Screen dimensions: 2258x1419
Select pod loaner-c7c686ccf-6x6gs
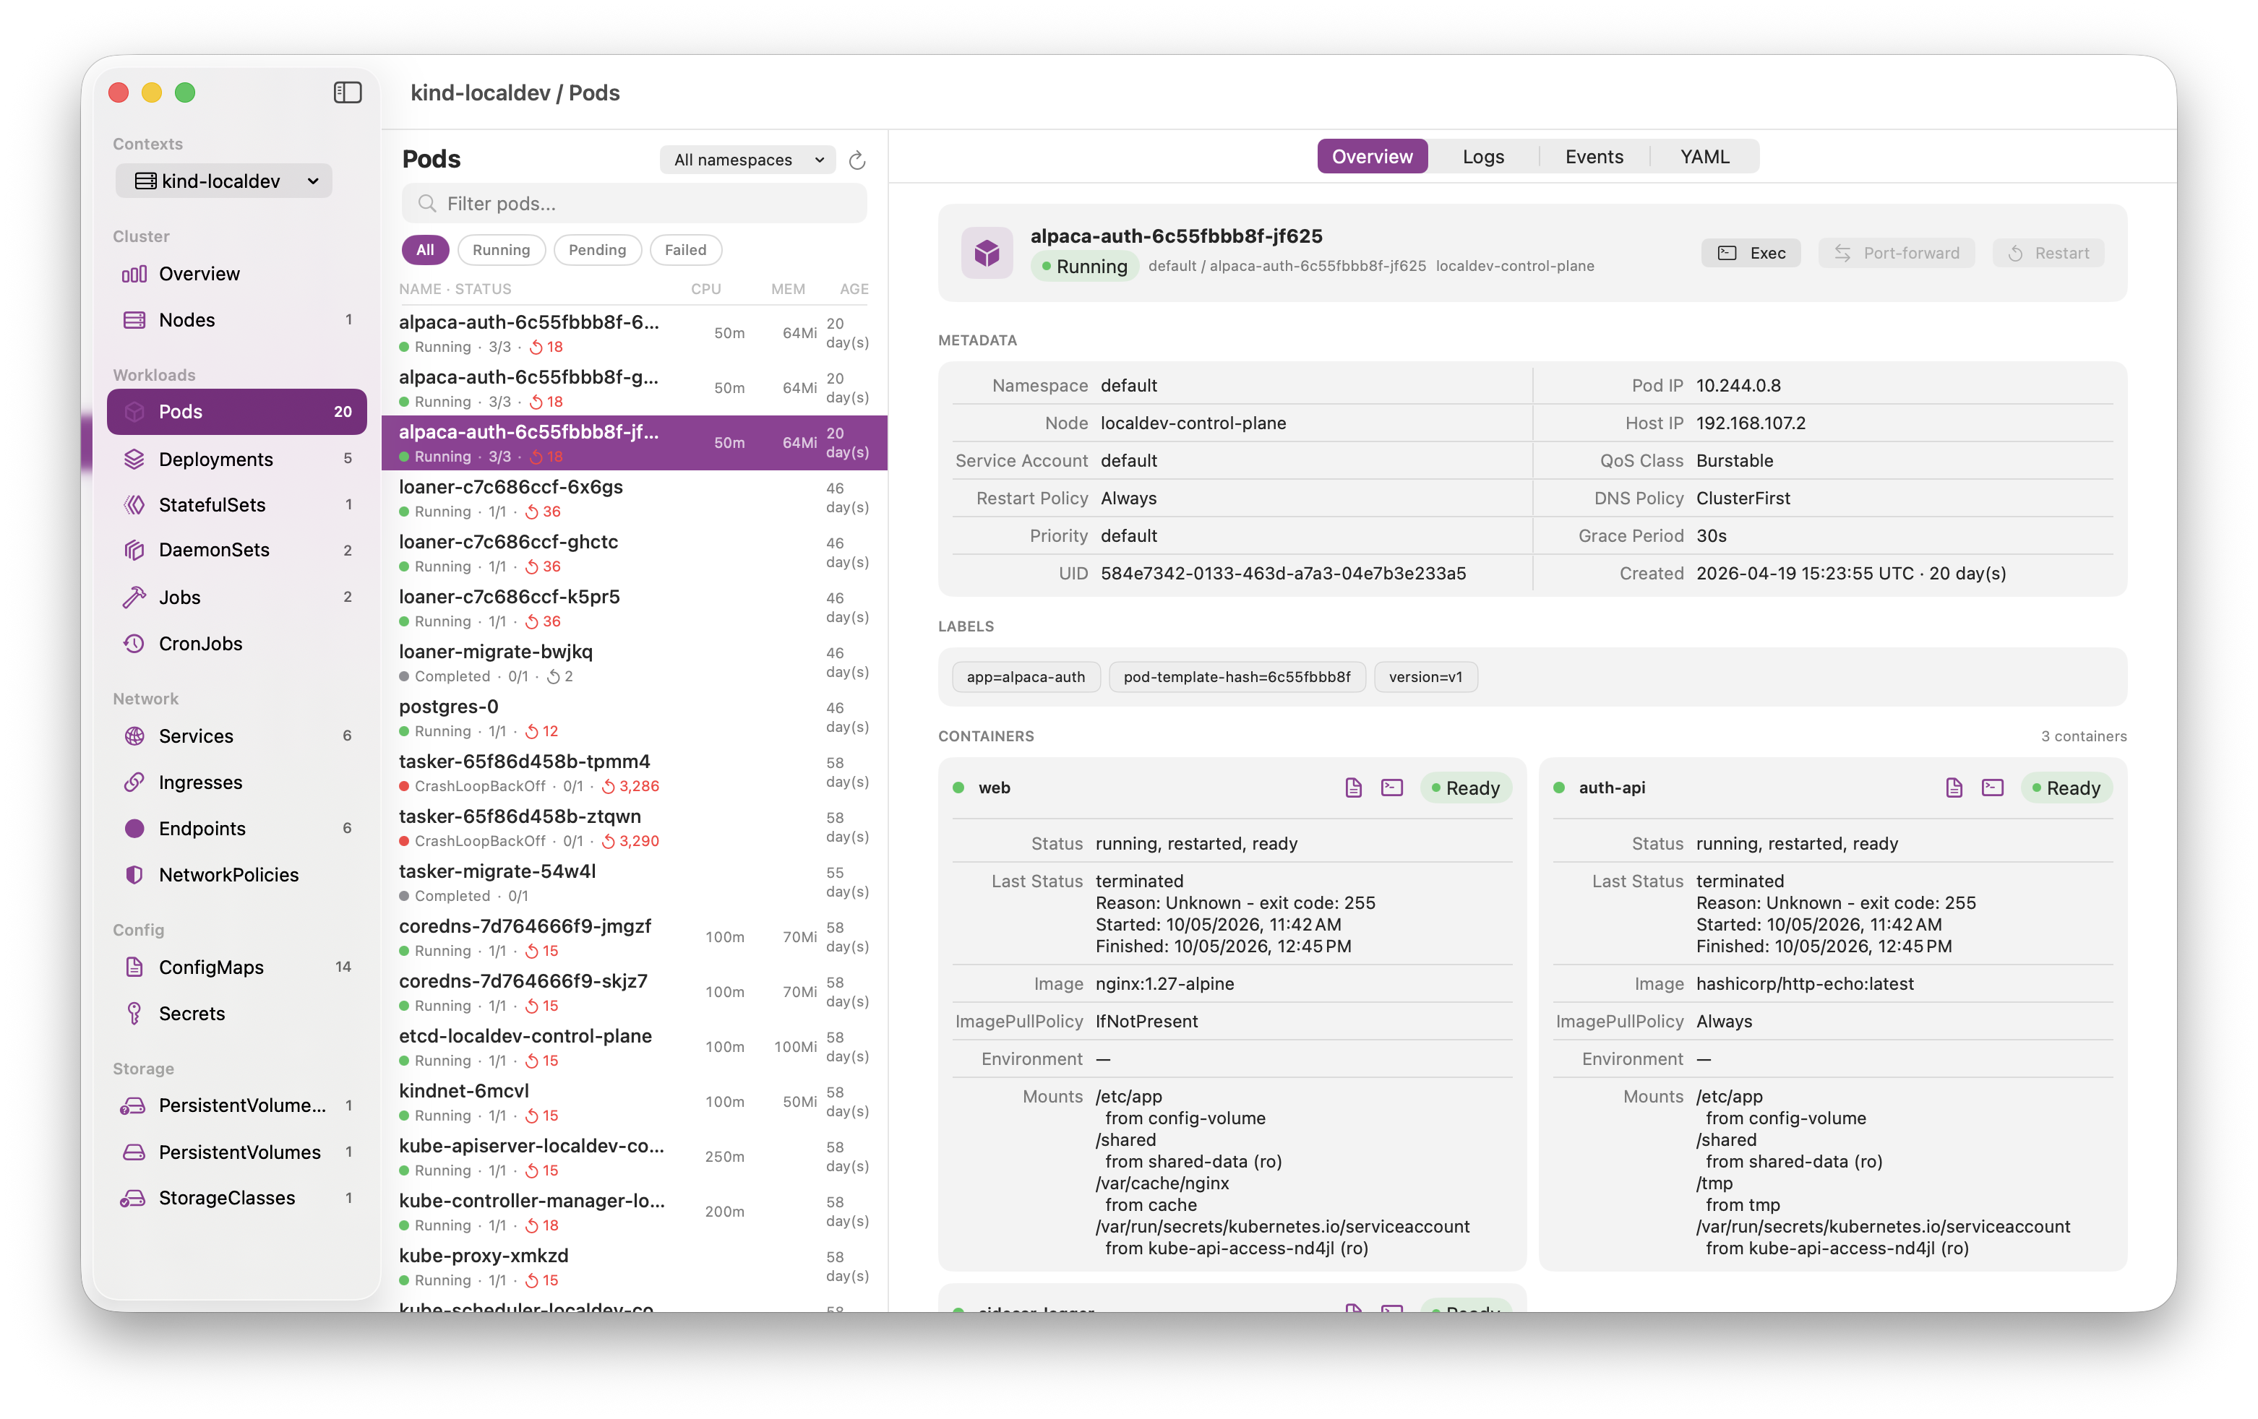(x=634, y=498)
